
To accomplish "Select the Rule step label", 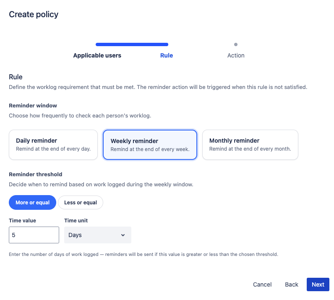I will click(167, 55).
